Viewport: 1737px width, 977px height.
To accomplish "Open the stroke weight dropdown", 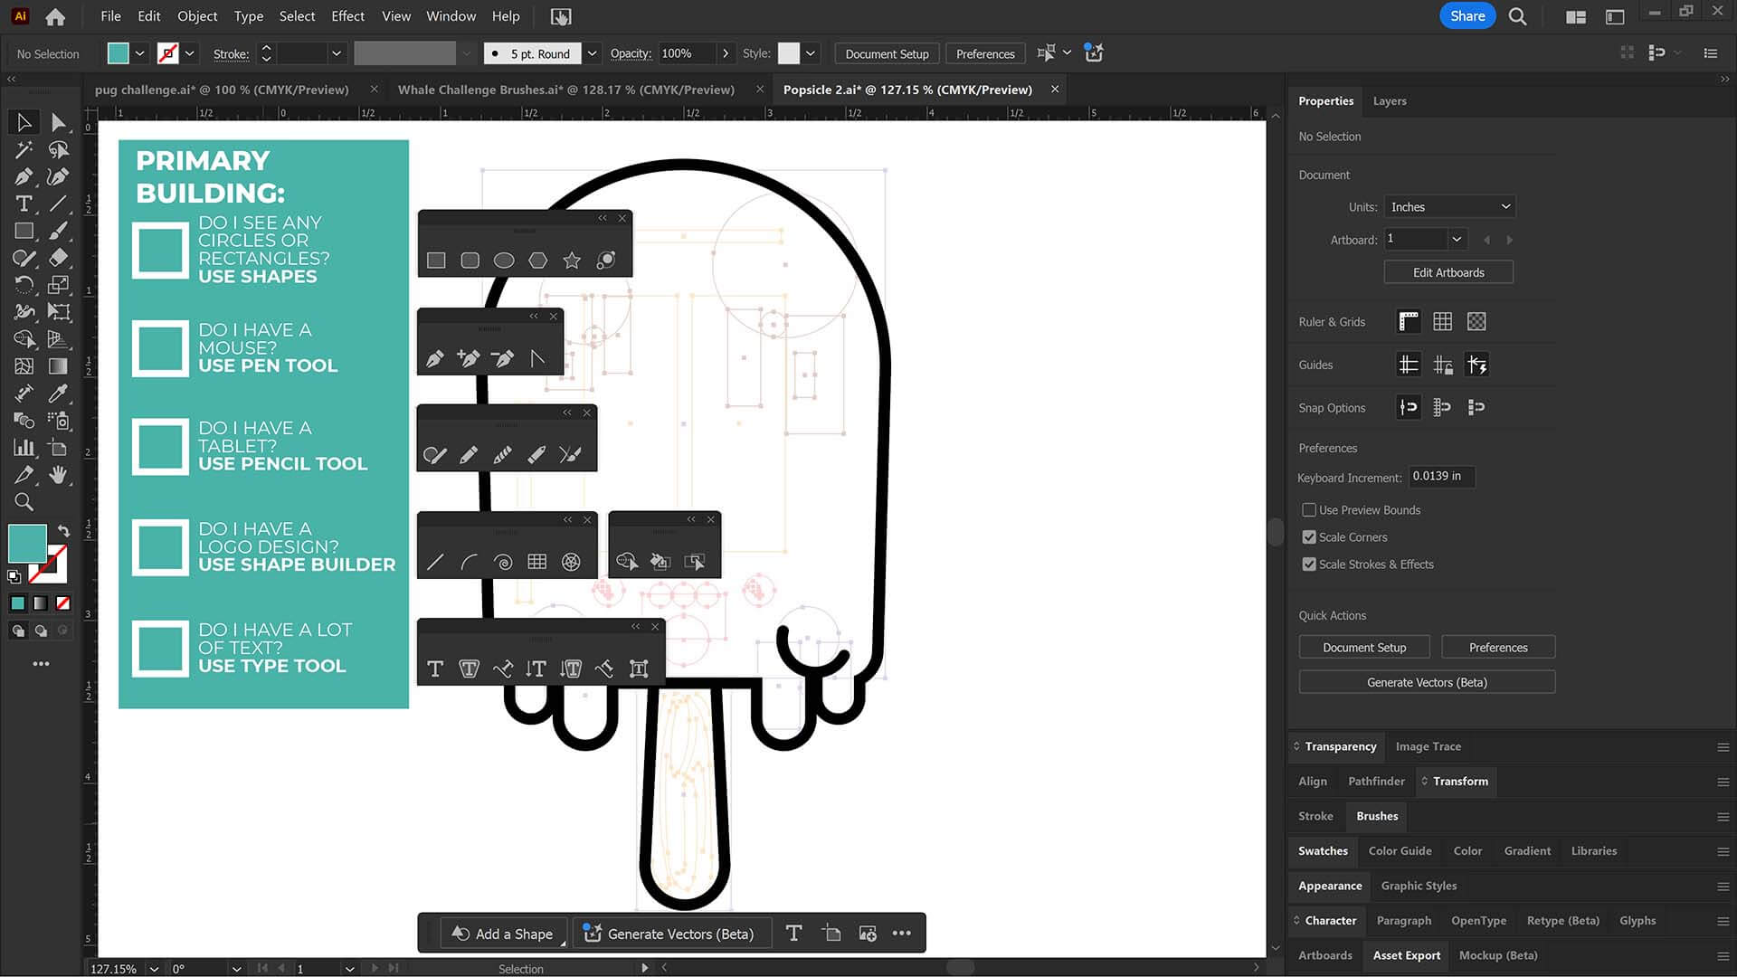I will pyautogui.click(x=337, y=53).
